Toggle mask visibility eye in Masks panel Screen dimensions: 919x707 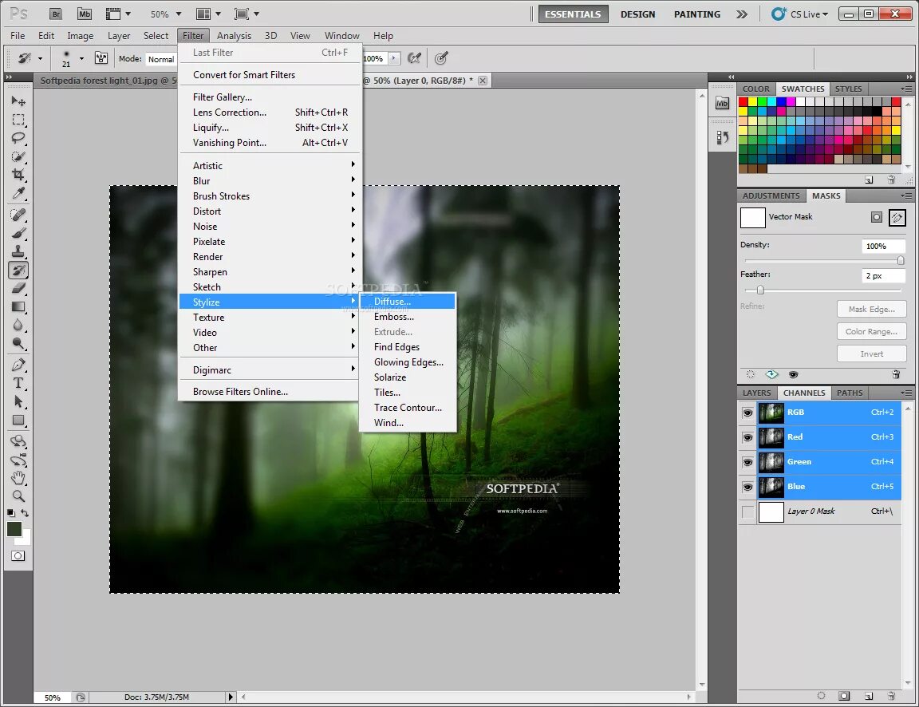pos(794,374)
